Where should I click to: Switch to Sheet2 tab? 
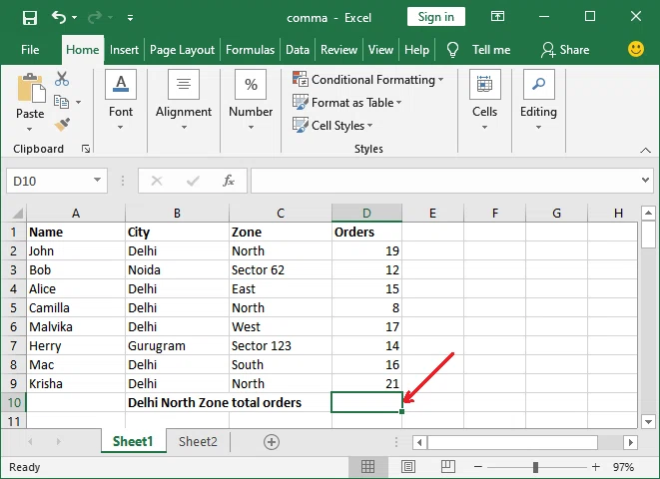pos(198,441)
